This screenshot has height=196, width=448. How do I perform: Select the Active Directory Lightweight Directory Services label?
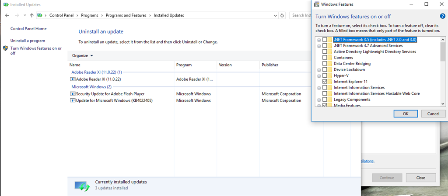click(x=375, y=52)
